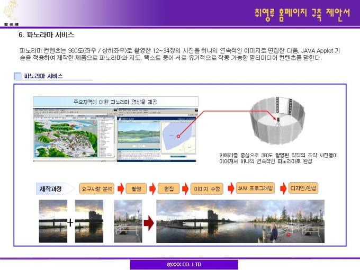This screenshot has width=360, height=270.
Task: Select the 이미지 수정 step box
Action: point(207,188)
